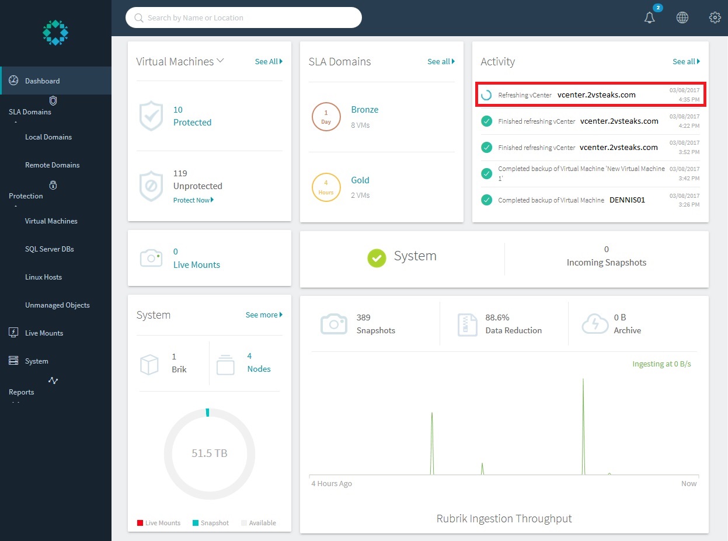Image resolution: width=728 pixels, height=541 pixels.
Task: Click the 3:52 PM Finished refreshing vCenter entry
Action: 590,148
